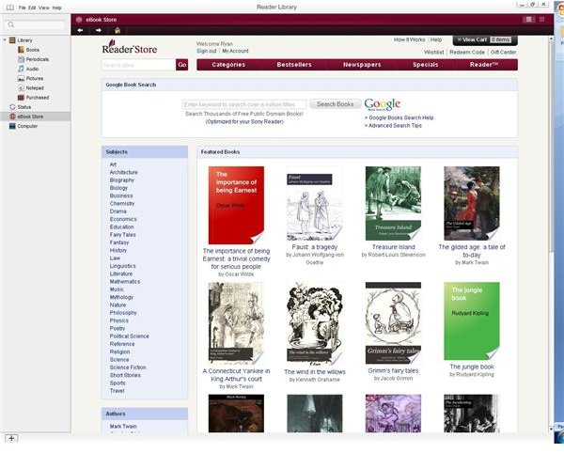Viewport: 564px width, 453px height.
Task: Open the Notepad icon in sidebar
Action: click(22, 87)
